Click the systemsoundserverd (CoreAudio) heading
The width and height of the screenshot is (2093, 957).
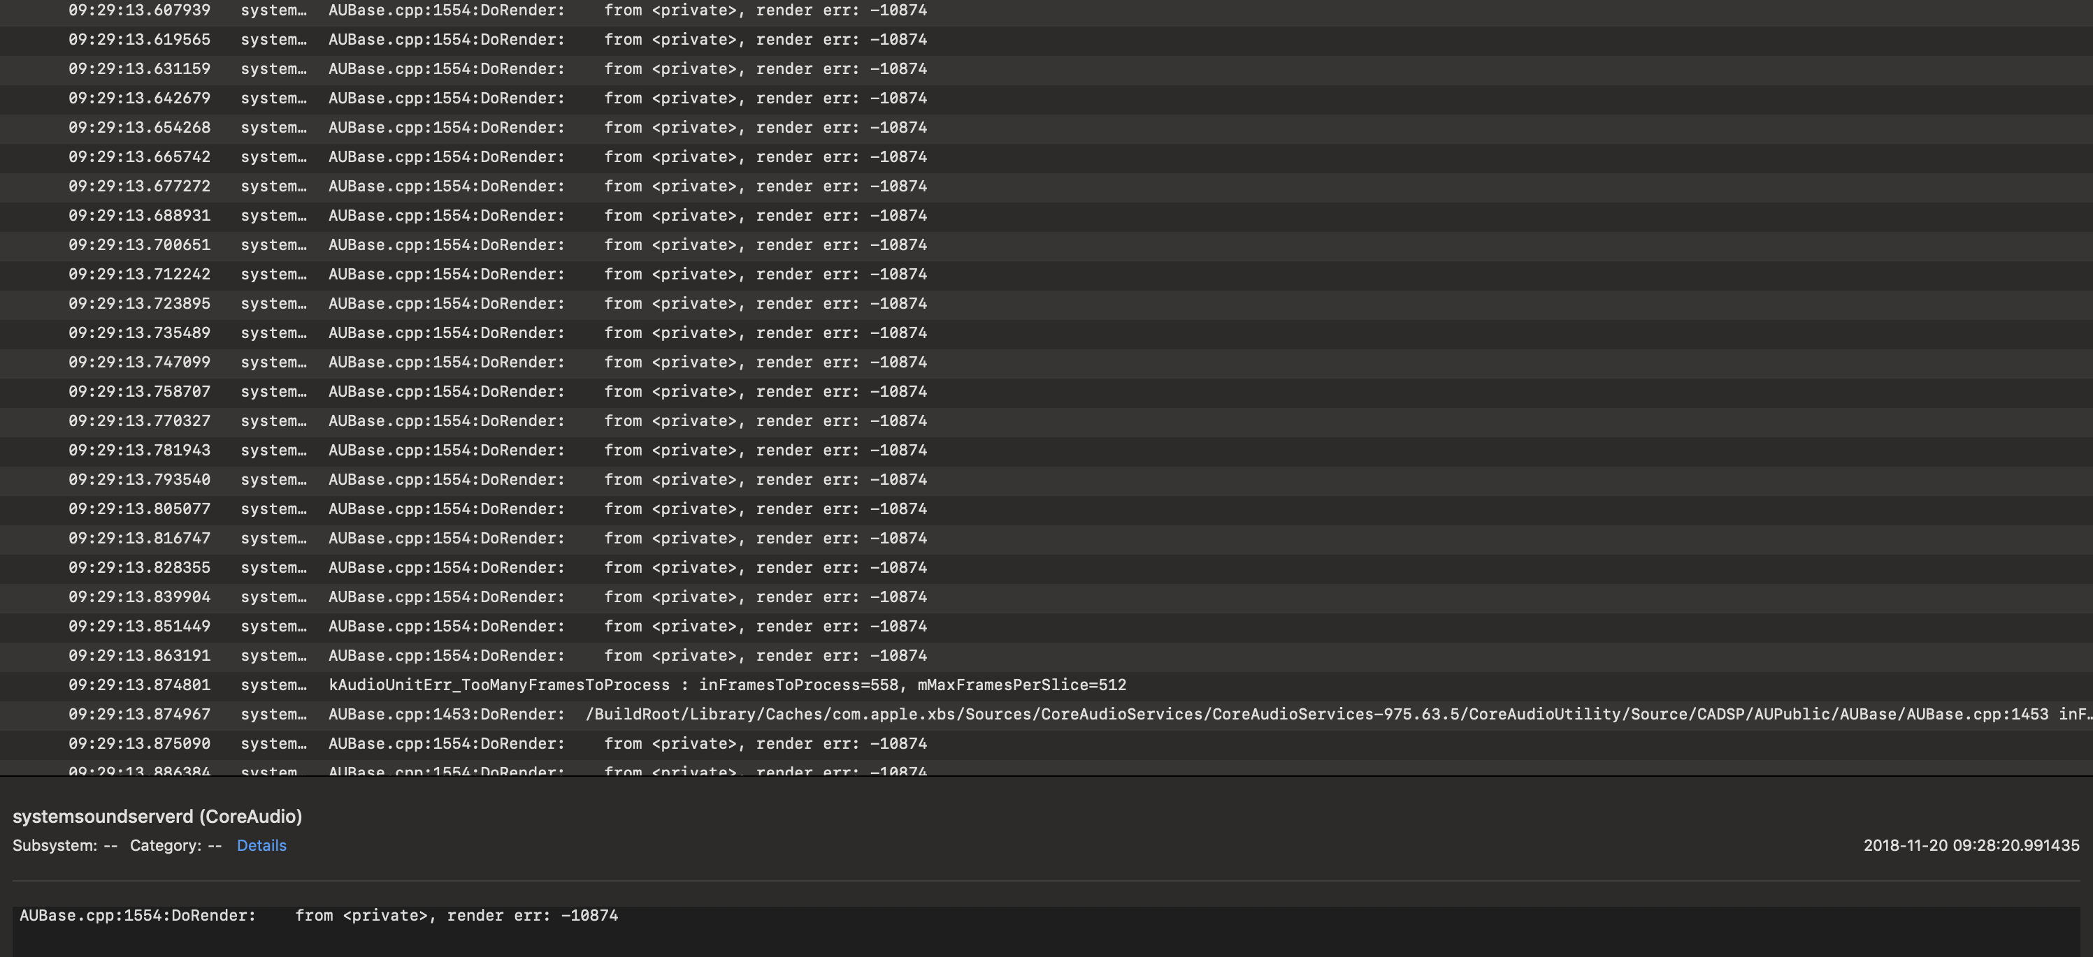[x=157, y=817]
